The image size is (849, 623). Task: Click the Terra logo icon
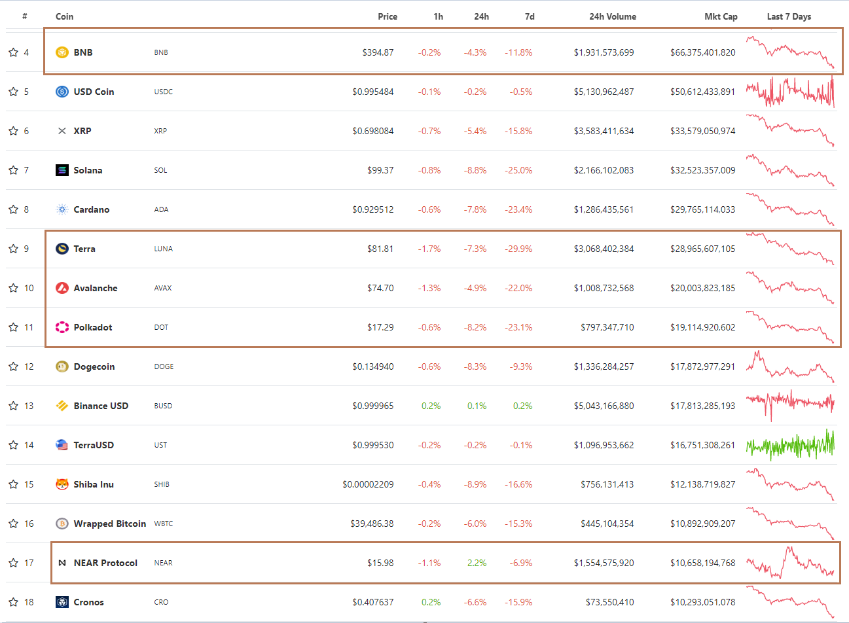62,249
